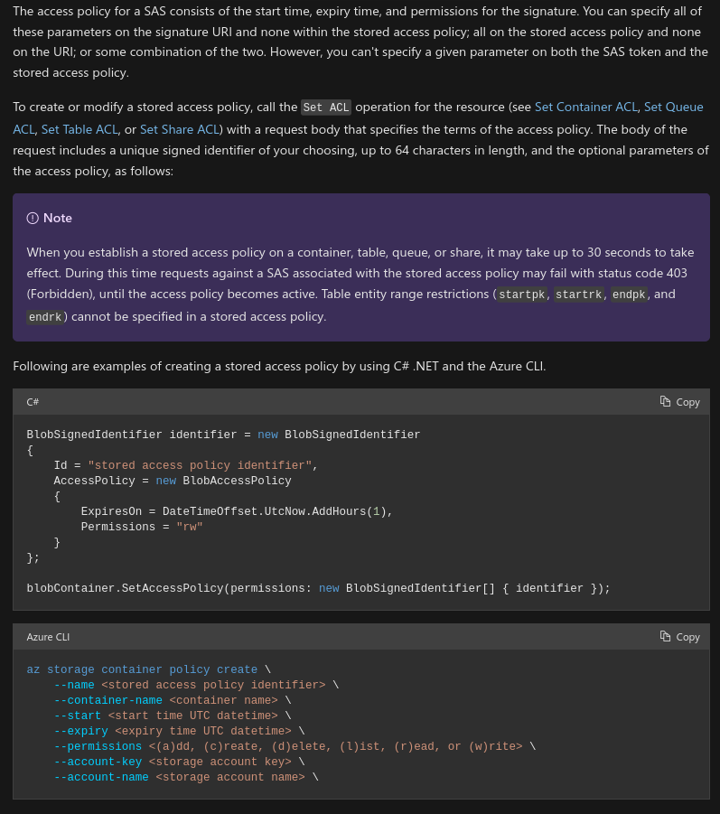720x814 pixels.
Task: Click the Azure CLI label on the code block
Action: pos(48,637)
